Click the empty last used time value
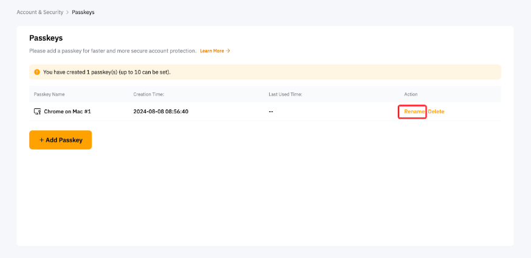This screenshot has height=258, width=531. [x=271, y=112]
